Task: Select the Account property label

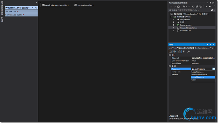Action: point(181,69)
